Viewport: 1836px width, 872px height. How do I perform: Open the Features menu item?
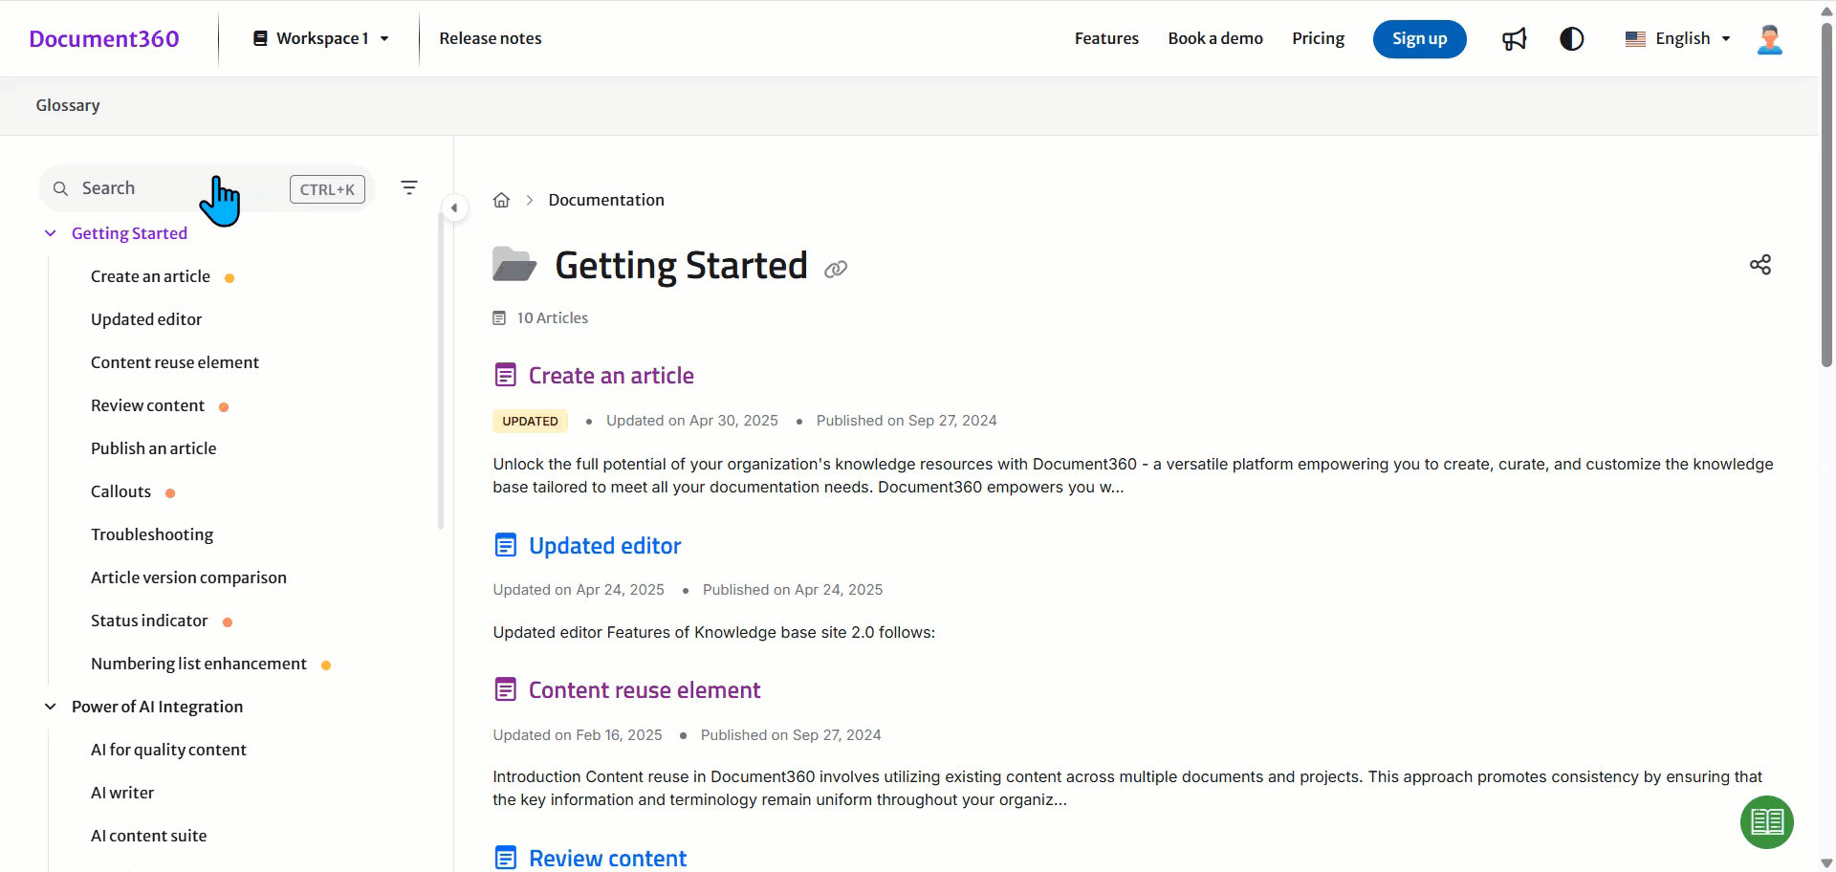coord(1106,38)
